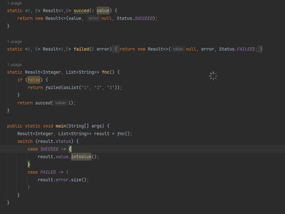The height and width of the screenshot is (214, 285).
Task: Click the string literal "2"
Action: (98, 87)
